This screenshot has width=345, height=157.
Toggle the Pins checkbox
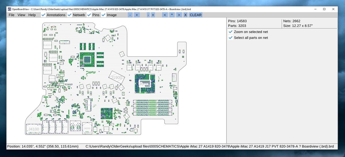coord(89,15)
